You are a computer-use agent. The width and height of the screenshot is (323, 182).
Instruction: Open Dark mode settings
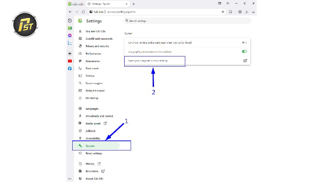(92, 68)
